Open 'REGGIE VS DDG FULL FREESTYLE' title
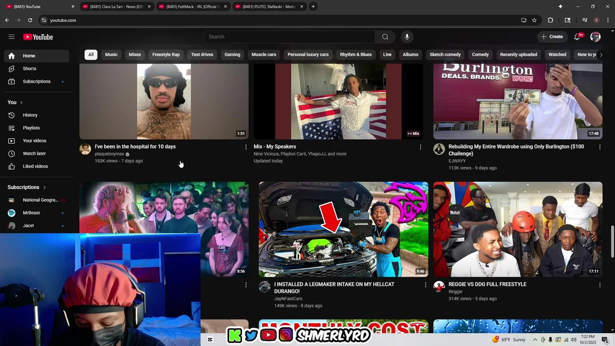The width and height of the screenshot is (615, 346). click(487, 284)
